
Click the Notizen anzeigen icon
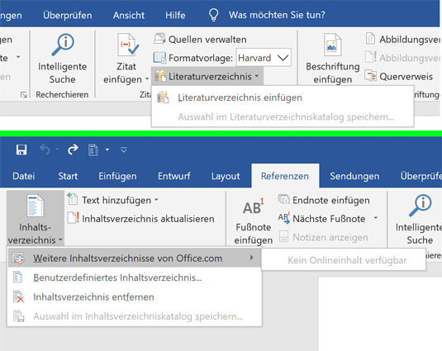click(x=283, y=236)
